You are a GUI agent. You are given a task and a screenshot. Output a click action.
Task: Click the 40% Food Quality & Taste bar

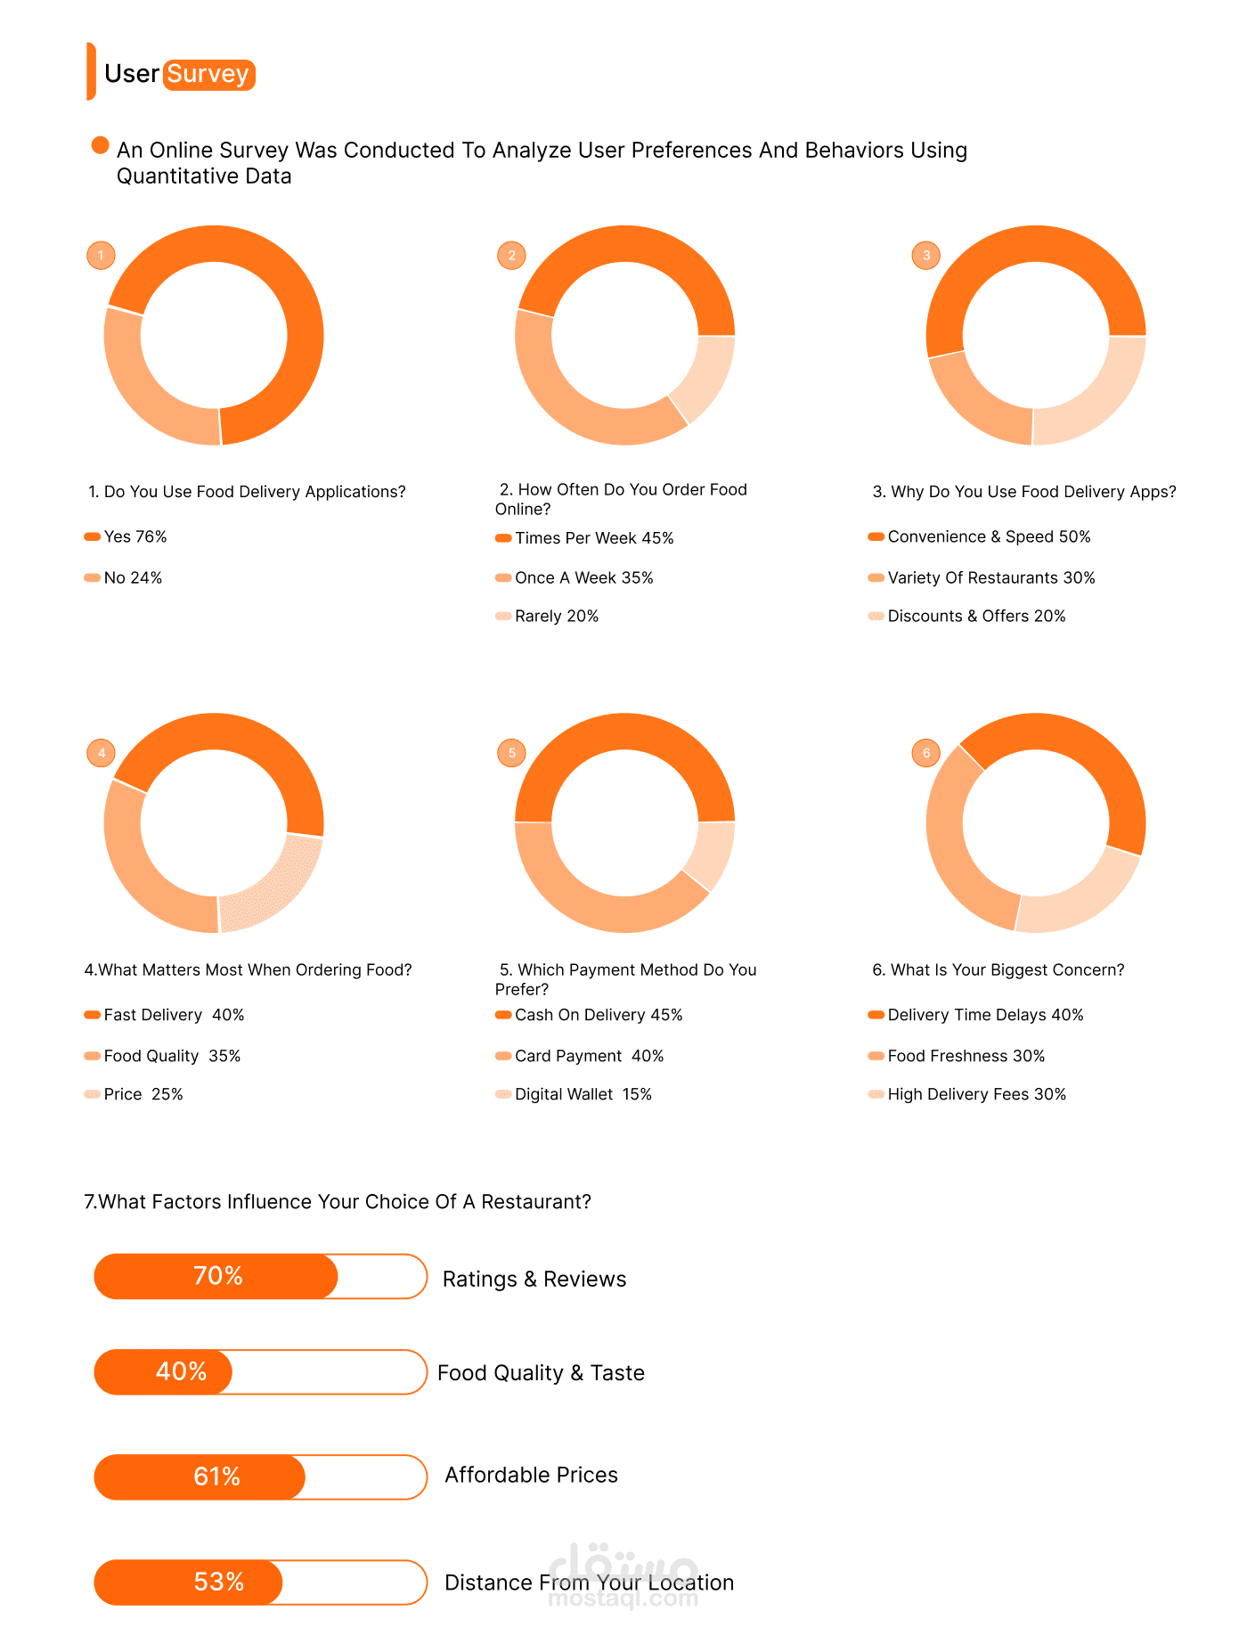point(261,1371)
